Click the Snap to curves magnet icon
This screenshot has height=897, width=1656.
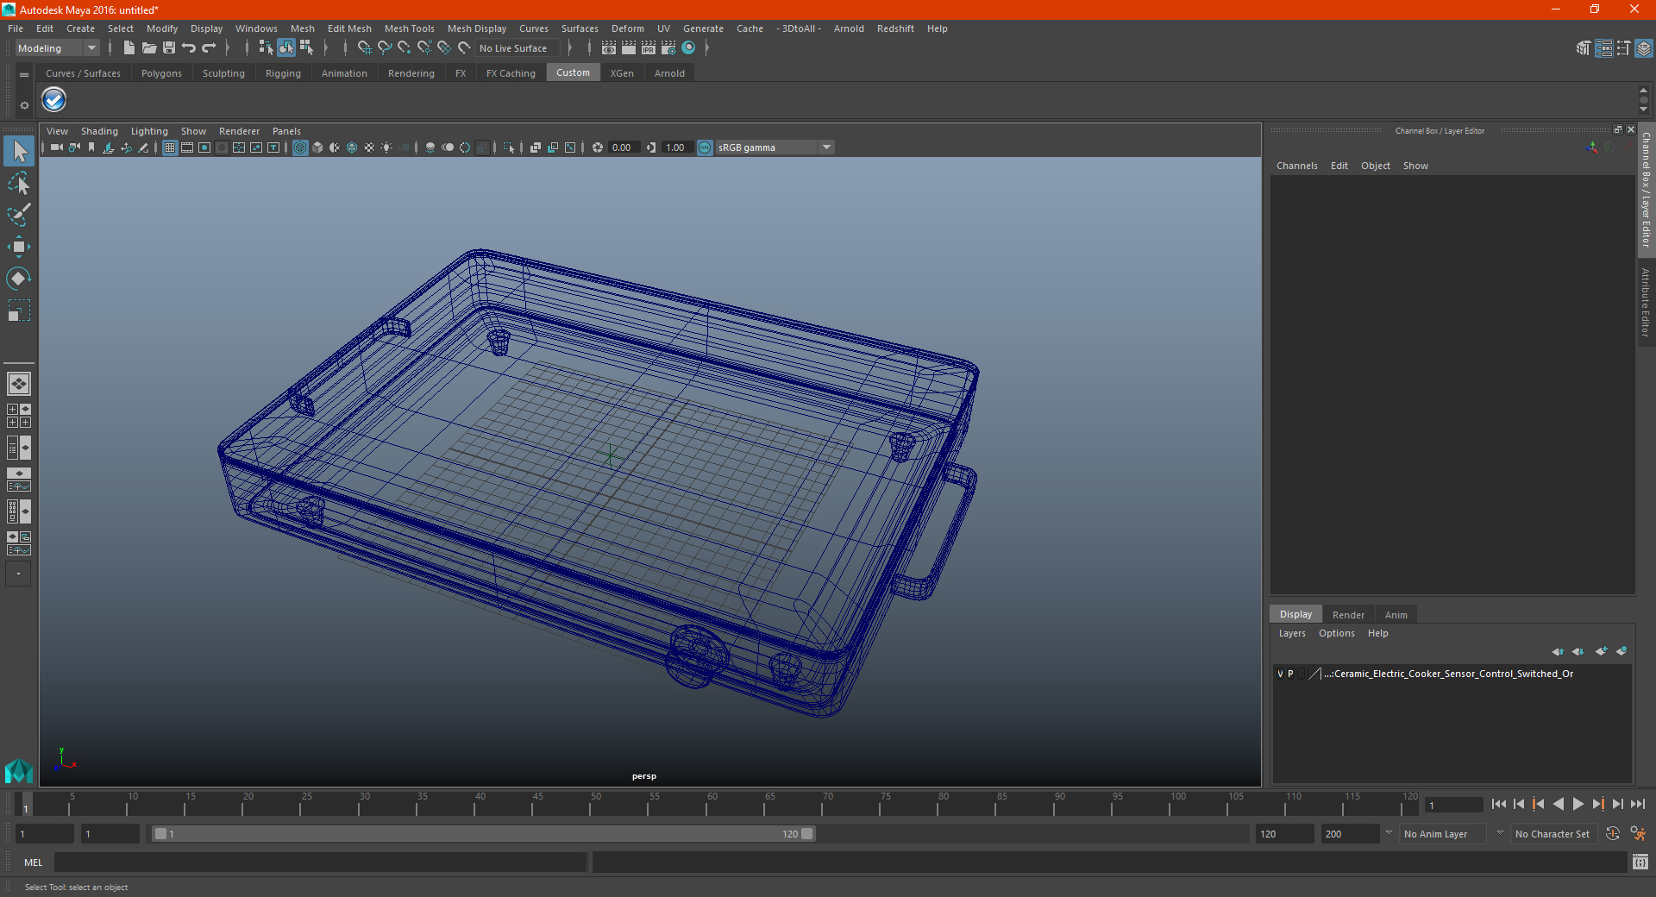pyautogui.click(x=385, y=48)
